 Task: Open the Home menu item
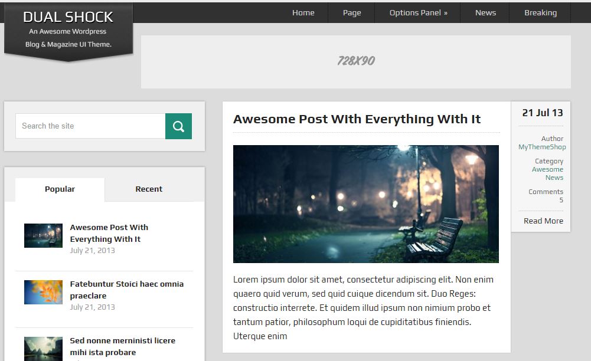coord(303,13)
